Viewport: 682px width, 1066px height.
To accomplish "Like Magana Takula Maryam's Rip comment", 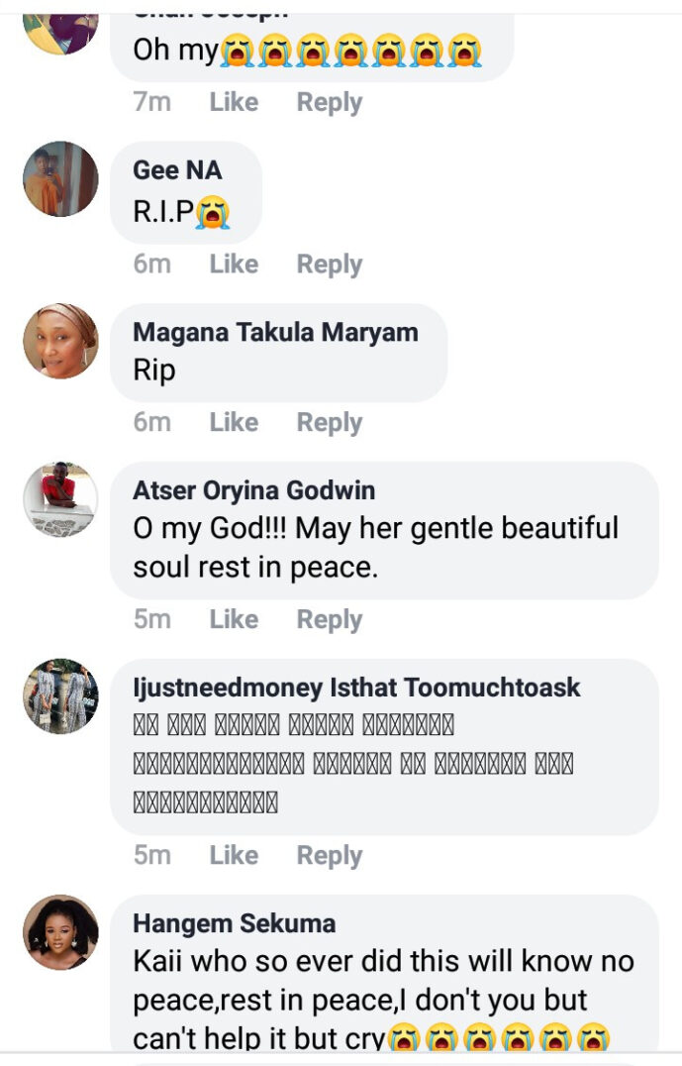I will tap(234, 422).
